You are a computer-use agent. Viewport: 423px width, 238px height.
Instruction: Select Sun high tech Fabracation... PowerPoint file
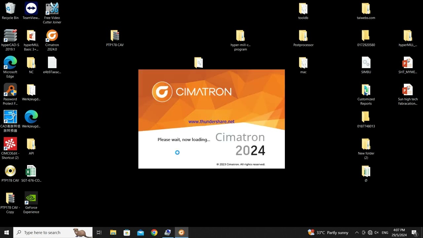coord(408,95)
